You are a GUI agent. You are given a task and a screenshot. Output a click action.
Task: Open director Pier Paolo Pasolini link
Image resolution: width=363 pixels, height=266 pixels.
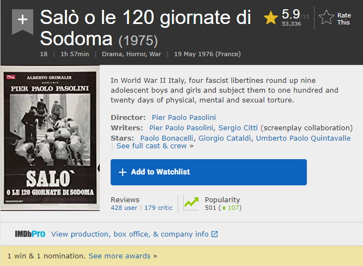[x=183, y=117]
